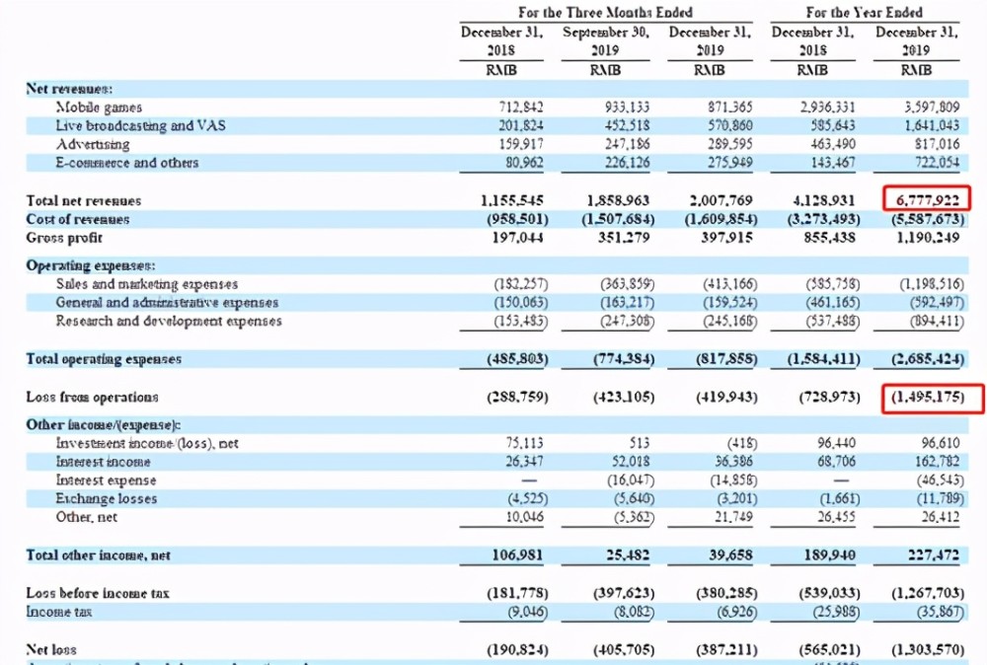The height and width of the screenshot is (665, 987).
Task: Select other net value 21,749
Action: pos(733,517)
